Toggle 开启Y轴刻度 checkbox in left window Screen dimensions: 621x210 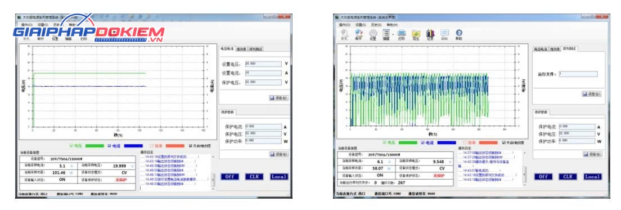coord(191,146)
